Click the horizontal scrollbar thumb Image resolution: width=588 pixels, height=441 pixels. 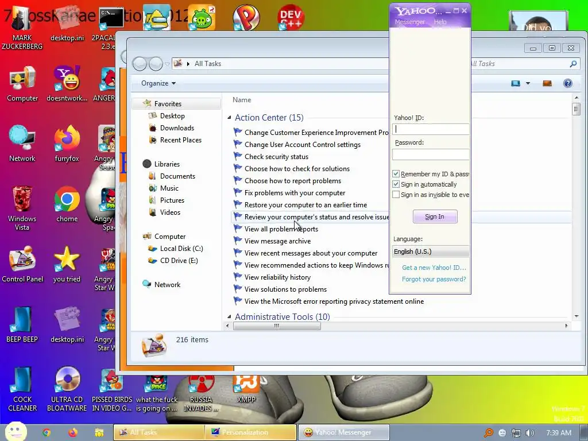click(x=277, y=326)
